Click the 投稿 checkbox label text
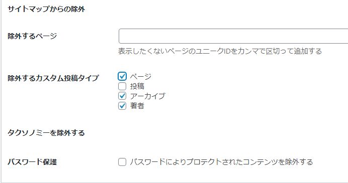Screen dimensions: 348x183 pos(137,86)
